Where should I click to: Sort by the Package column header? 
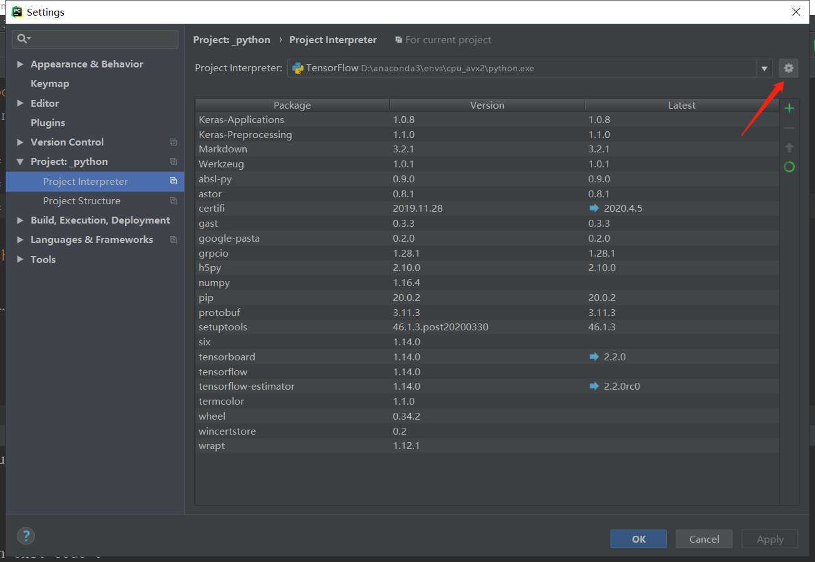(292, 106)
